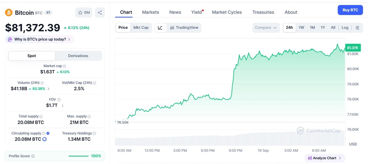Viewport: 368px width, 164px height.
Task: Click the 2.5% Vol/Mkt Cap value
Action: 79,88
